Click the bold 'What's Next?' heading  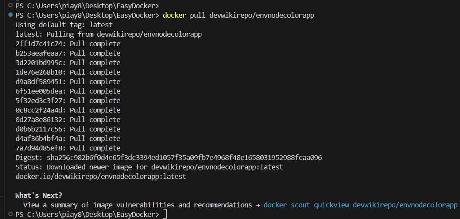tap(39, 196)
